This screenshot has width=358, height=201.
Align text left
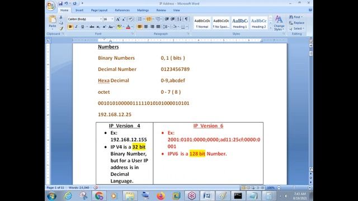click(x=139, y=27)
